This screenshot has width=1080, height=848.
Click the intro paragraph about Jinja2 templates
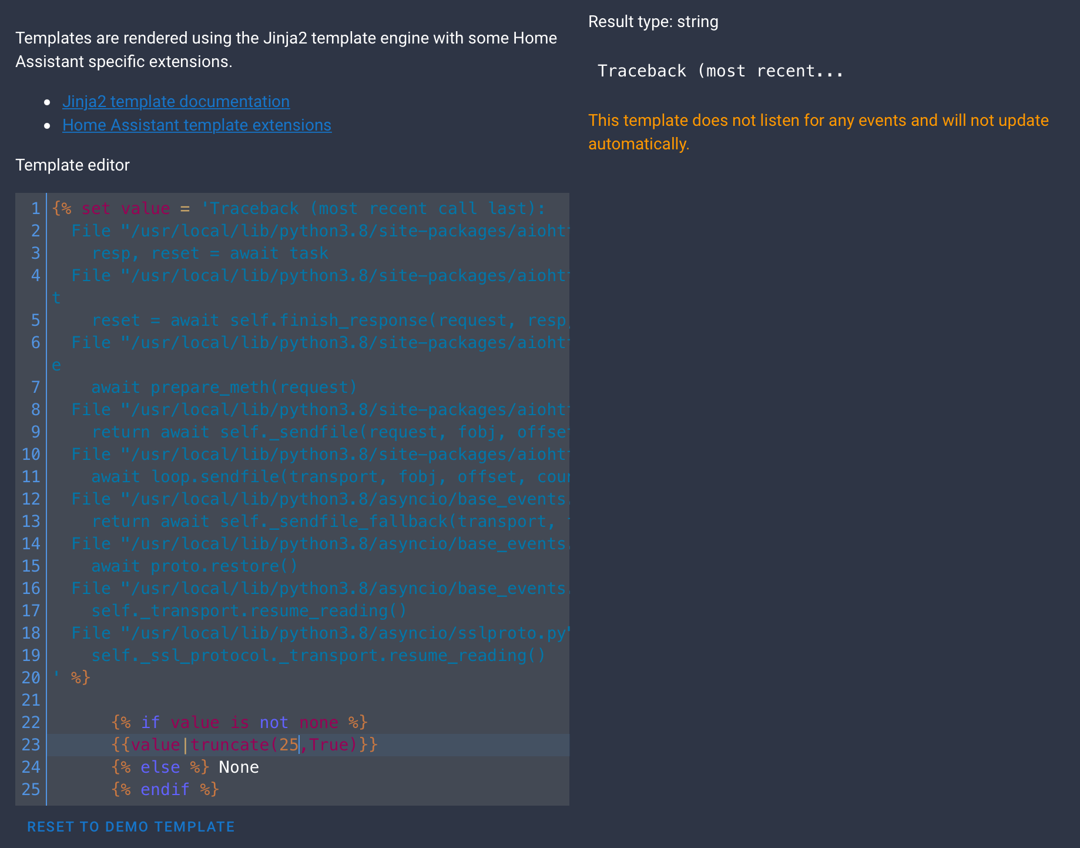(x=286, y=49)
